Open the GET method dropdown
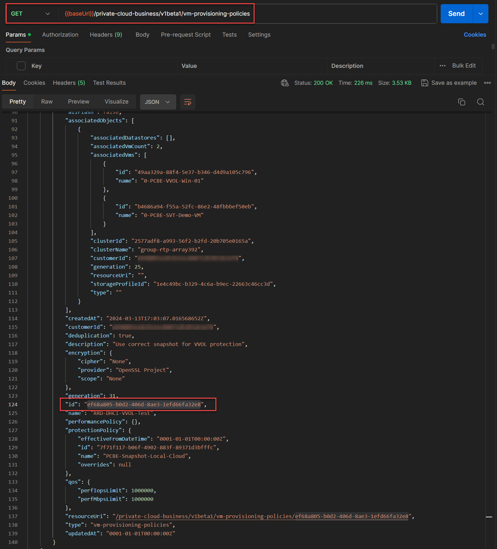The width and height of the screenshot is (497, 549). pos(30,14)
